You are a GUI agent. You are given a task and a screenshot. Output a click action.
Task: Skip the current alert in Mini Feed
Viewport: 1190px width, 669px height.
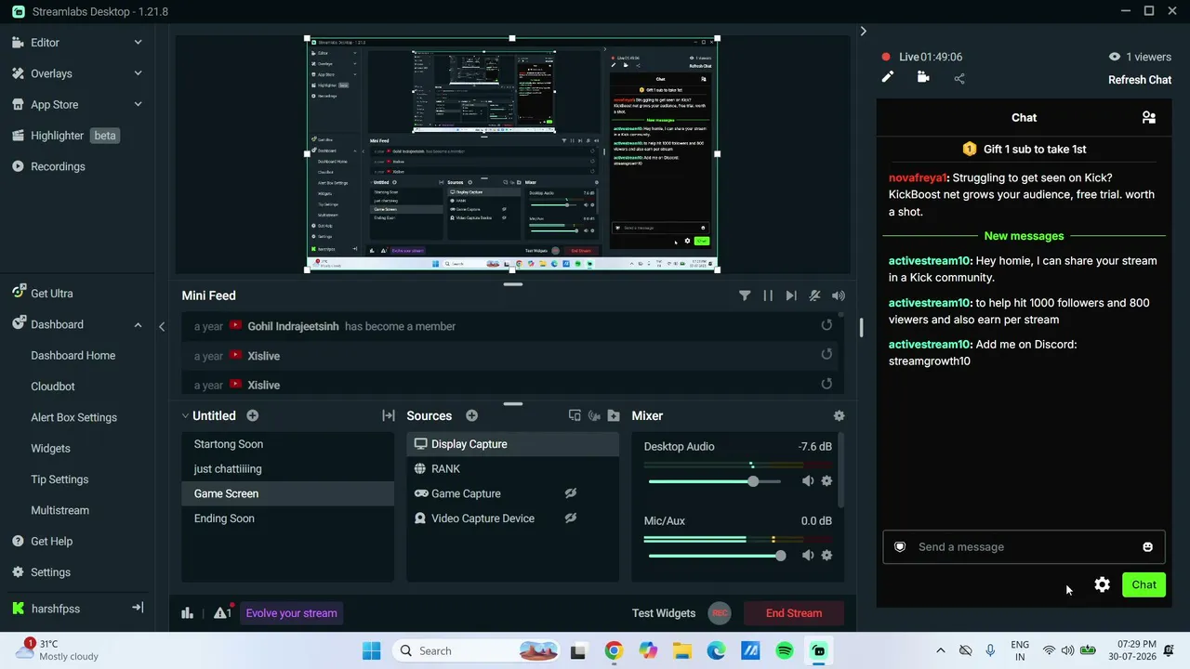coord(791,295)
